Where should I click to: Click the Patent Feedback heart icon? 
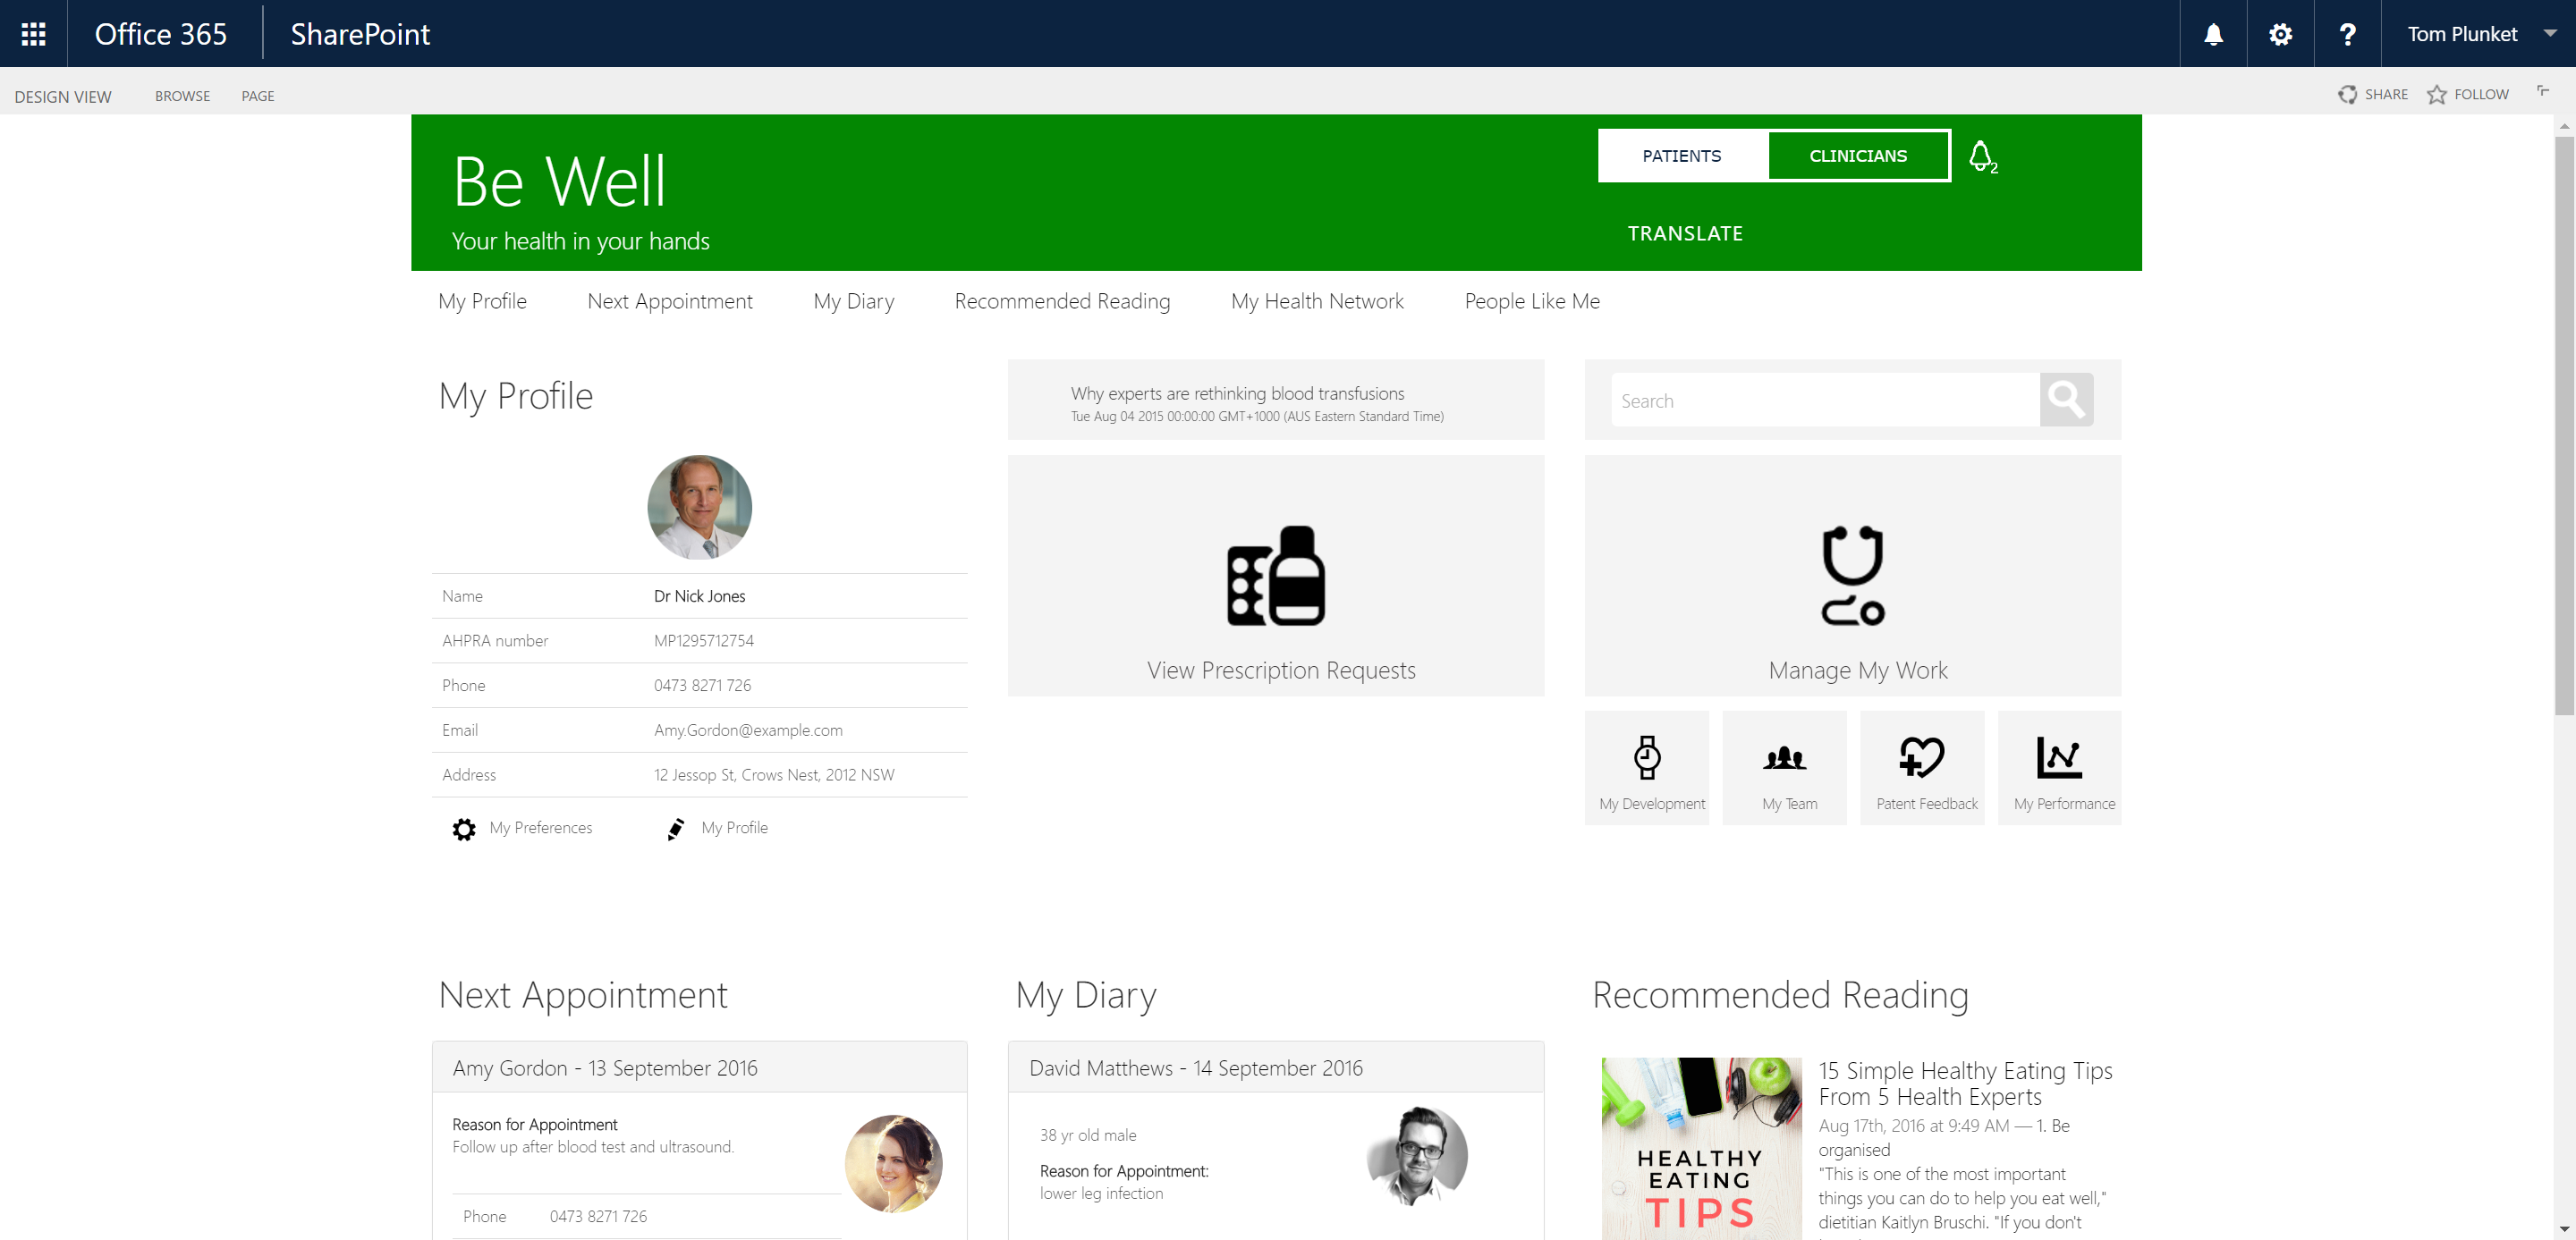pos(1922,756)
